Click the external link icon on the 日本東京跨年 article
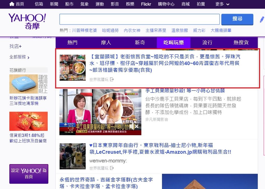 (x=112, y=168)
